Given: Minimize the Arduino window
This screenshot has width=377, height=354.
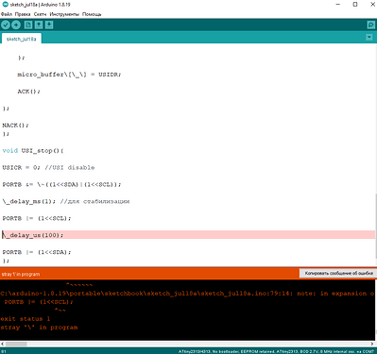Looking at the screenshot, I should pyautogui.click(x=338, y=5).
